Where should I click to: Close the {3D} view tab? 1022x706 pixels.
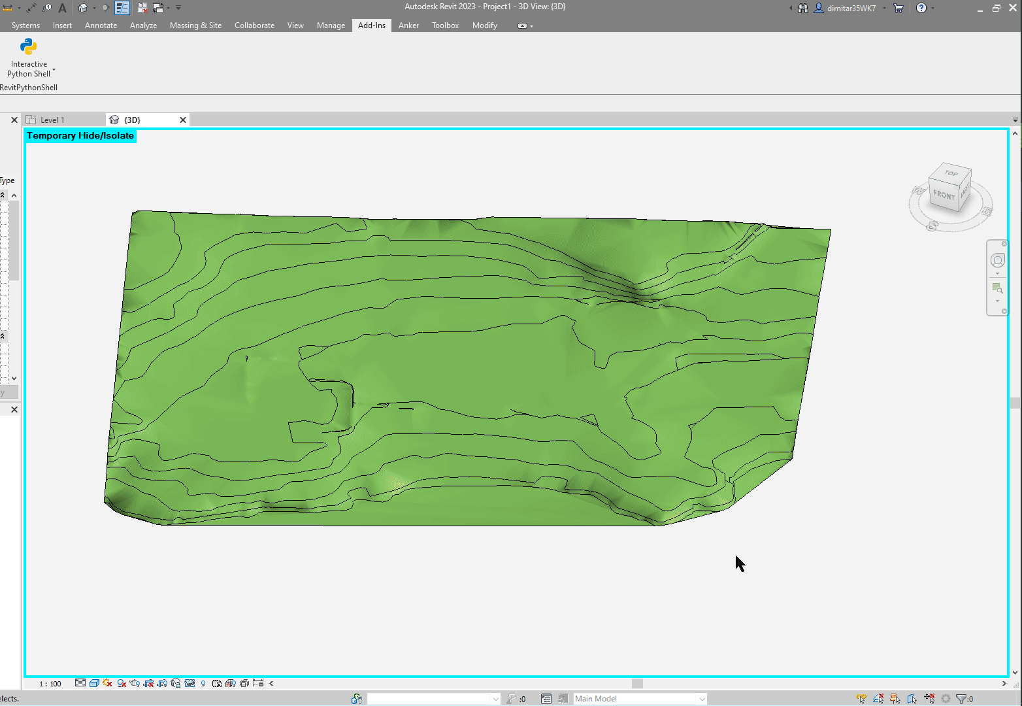click(183, 120)
